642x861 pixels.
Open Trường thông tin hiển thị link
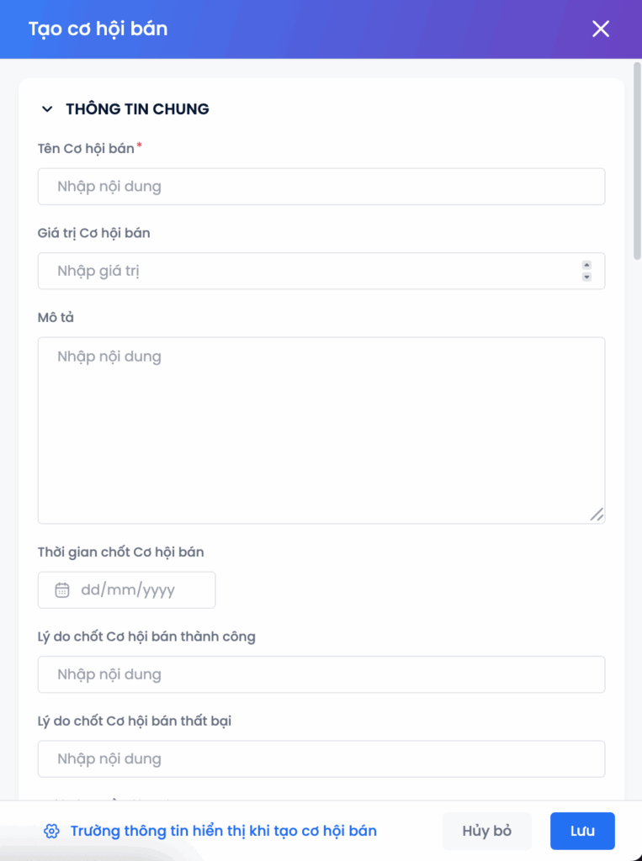tap(223, 832)
